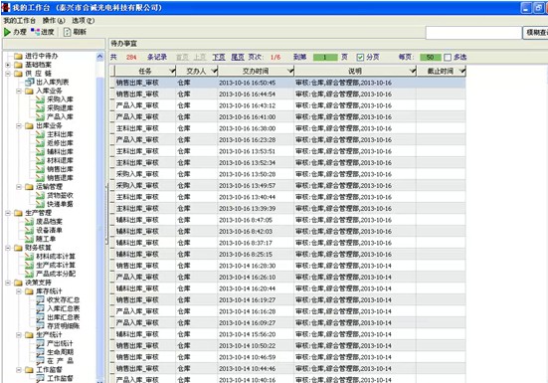Open the 入库汇总表 report
This screenshot has height=383, width=548.
coord(64,308)
